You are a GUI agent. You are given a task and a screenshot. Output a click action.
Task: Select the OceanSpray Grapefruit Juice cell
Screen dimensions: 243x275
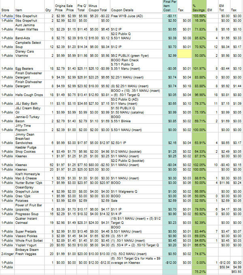point(30,190)
